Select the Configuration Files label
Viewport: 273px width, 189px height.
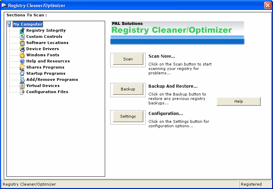(x=47, y=92)
